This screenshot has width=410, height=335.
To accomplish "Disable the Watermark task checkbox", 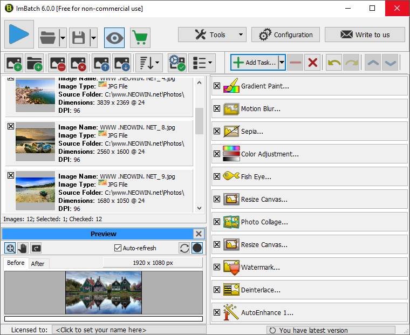I will (x=217, y=267).
